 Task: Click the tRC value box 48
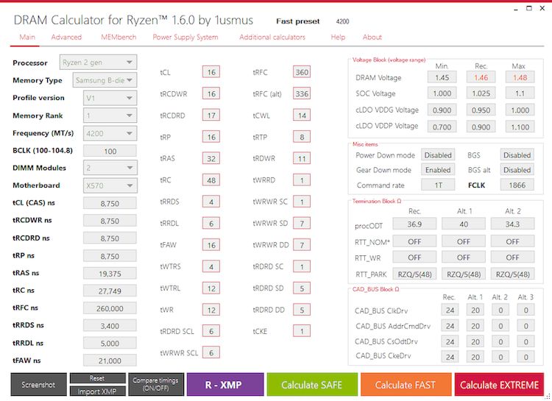[211, 180]
